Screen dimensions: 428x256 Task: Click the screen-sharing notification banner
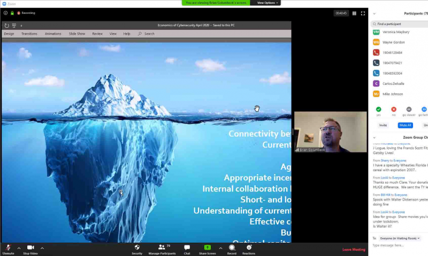tap(216, 3)
